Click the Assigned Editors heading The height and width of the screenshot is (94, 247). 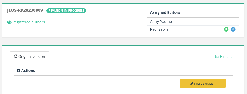click(165, 12)
